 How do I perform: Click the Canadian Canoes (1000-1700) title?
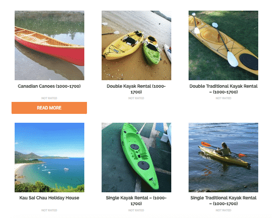tap(49, 86)
